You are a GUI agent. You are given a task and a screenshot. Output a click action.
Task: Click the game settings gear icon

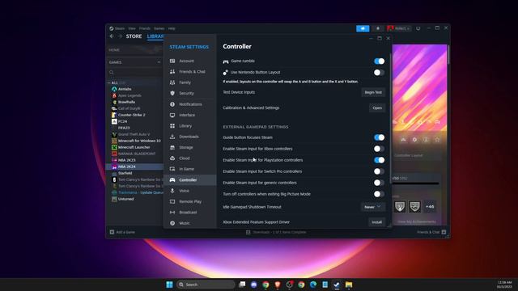pos(414,140)
